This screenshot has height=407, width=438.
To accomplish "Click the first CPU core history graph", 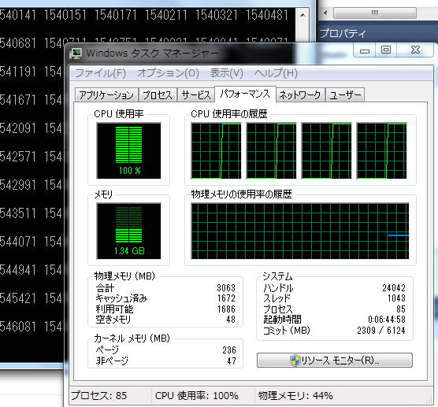I will pos(216,150).
